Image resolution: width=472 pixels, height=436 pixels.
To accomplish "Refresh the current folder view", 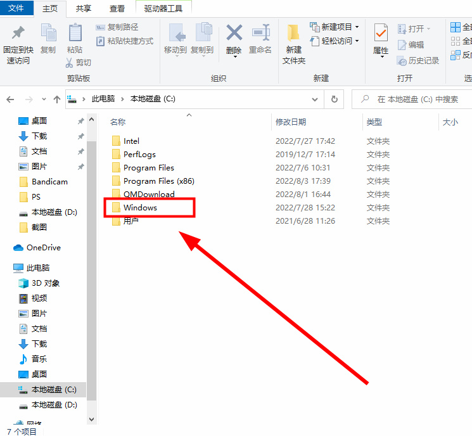I will 334,99.
